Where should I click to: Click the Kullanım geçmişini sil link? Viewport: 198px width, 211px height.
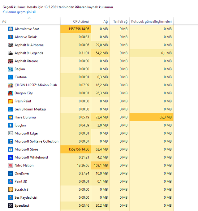[19, 12]
